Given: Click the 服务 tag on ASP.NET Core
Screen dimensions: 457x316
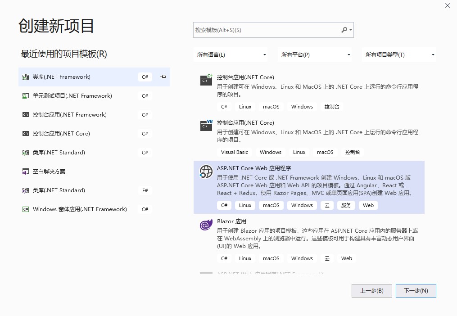Looking at the screenshot, I should pos(346,205).
